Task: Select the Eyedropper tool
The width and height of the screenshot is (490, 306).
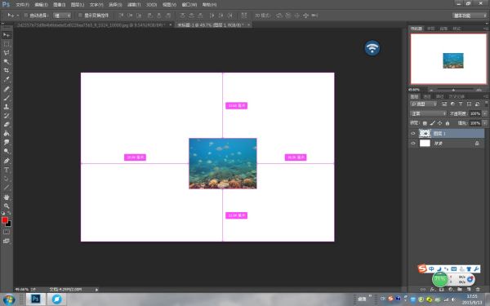Action: click(7, 79)
